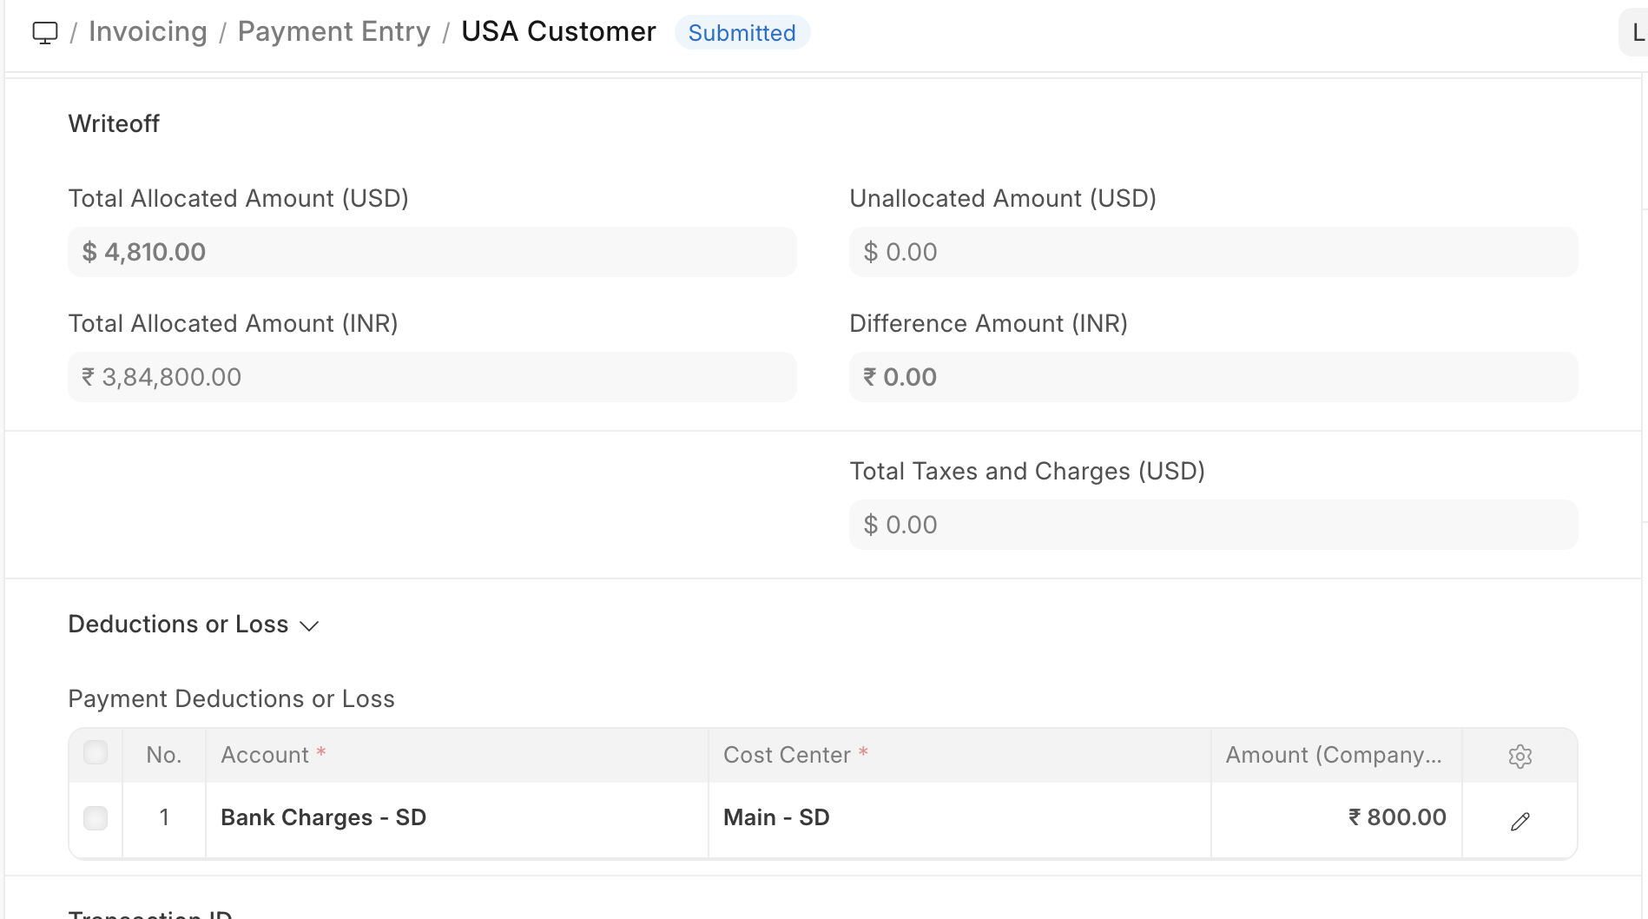Click Difference Amount (INR) field
Image resolution: width=1648 pixels, height=919 pixels.
coord(1213,377)
